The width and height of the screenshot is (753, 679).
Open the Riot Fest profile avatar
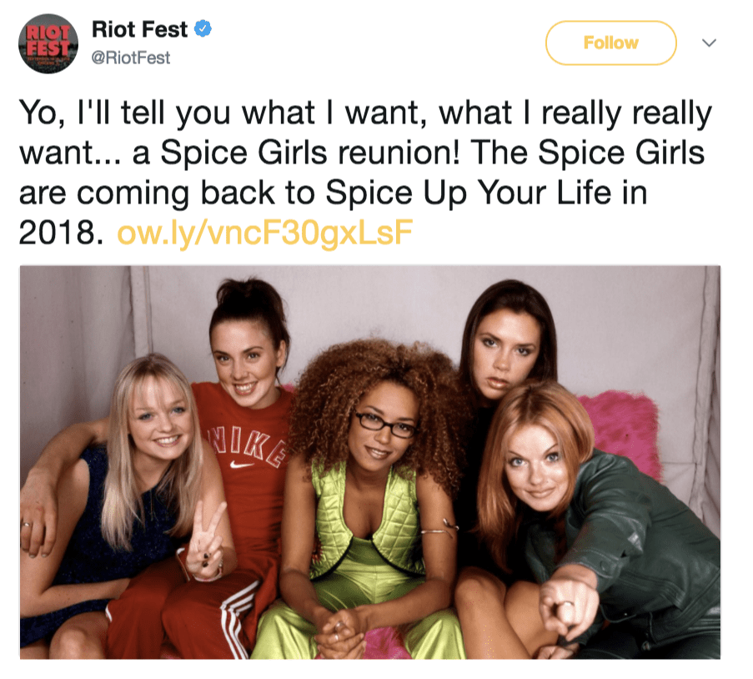coord(48,43)
